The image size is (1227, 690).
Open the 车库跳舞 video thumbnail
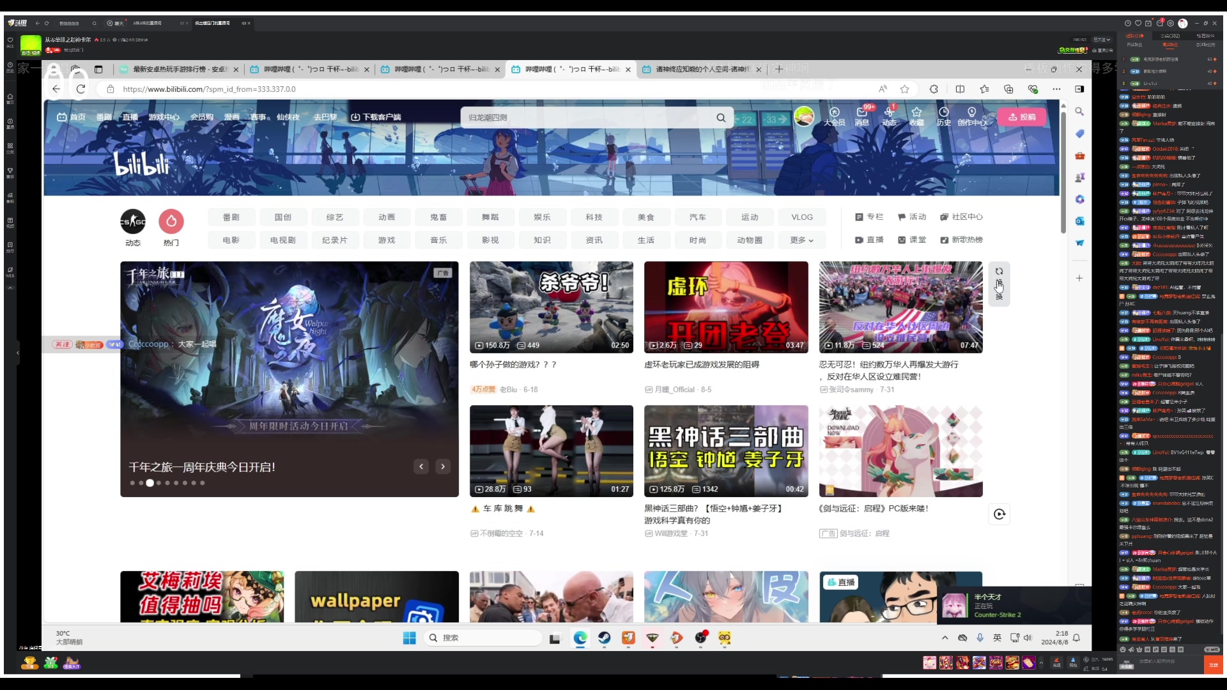coord(552,450)
